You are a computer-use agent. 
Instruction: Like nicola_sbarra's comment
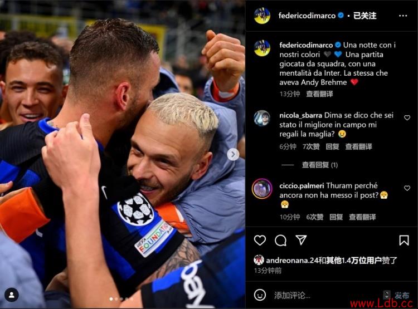pyautogui.click(x=407, y=117)
